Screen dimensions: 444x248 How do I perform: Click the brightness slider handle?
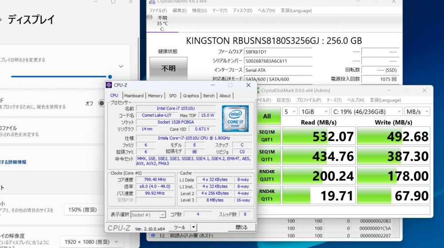point(110,77)
